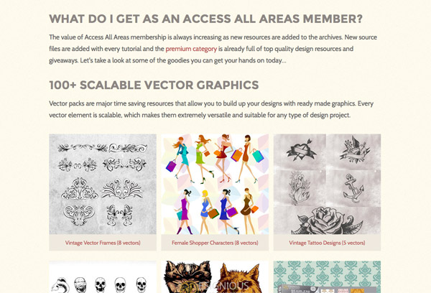Image resolution: width=431 pixels, height=293 pixels.
Task: Click the anchor tattoo graphic
Action: (353, 189)
